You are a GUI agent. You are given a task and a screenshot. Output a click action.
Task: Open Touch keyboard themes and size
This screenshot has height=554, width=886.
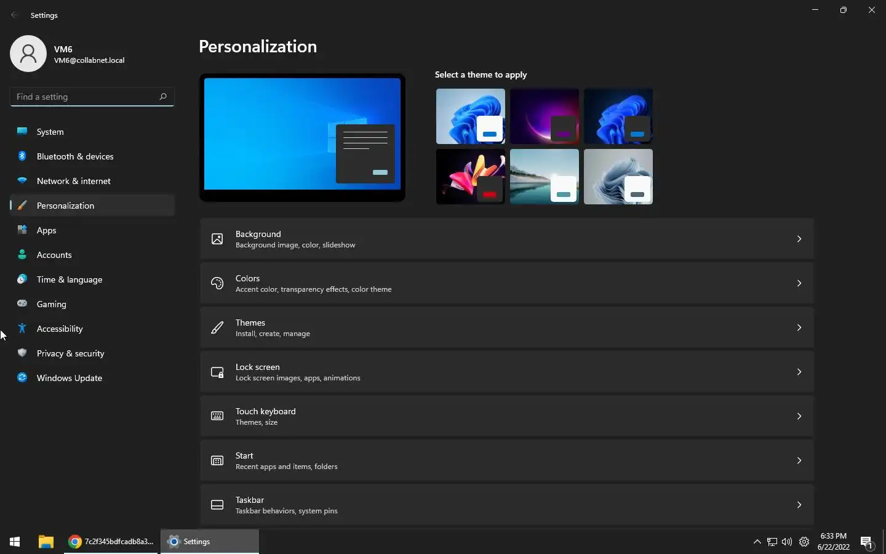pyautogui.click(x=507, y=416)
